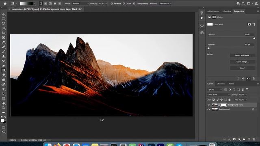
Task: Click the Color Range button
Action: (243, 62)
